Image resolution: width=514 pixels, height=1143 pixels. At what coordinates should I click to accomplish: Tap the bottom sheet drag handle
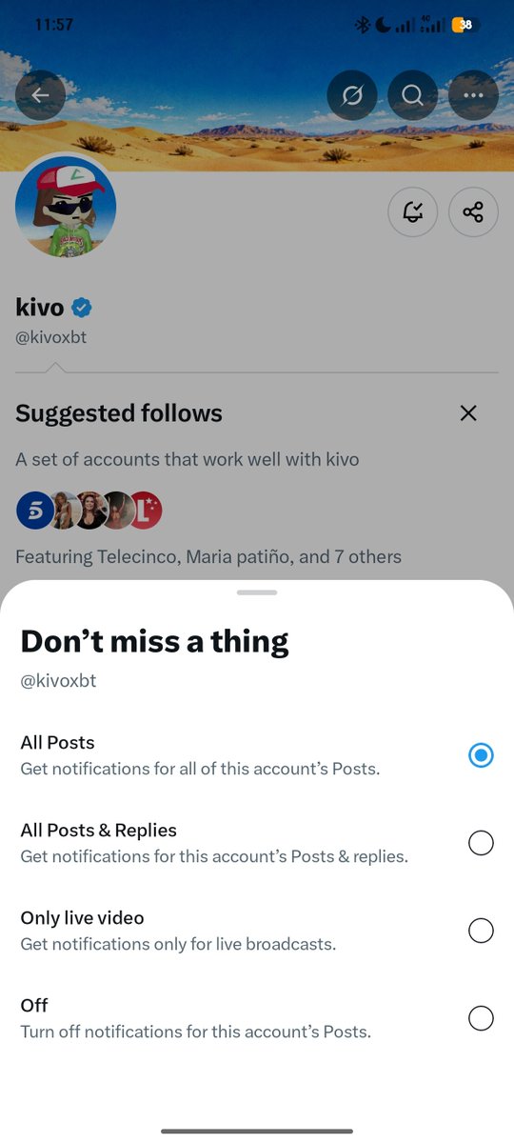[x=257, y=592]
